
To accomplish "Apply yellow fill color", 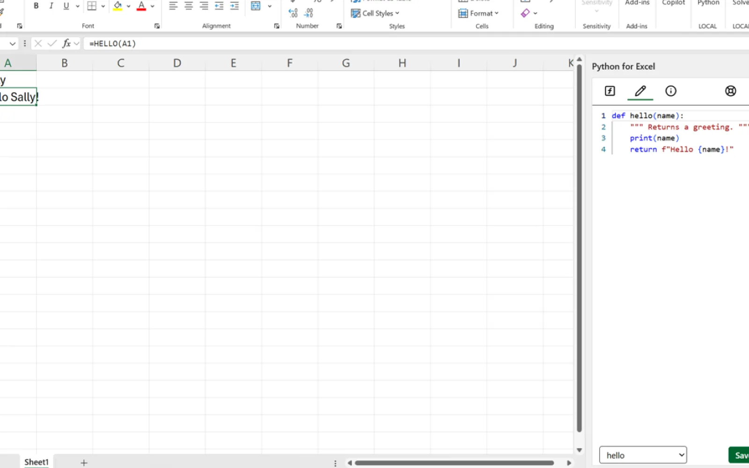I will 118,6.
